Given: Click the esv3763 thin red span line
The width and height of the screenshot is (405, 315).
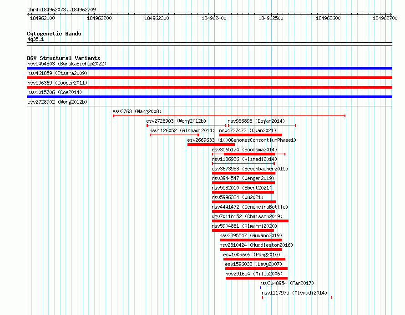Looking at the screenshot, I should (x=229, y=116).
